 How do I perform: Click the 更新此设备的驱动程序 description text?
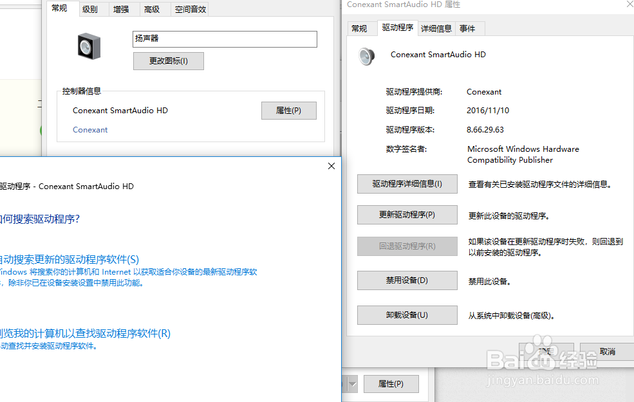pyautogui.click(x=508, y=215)
